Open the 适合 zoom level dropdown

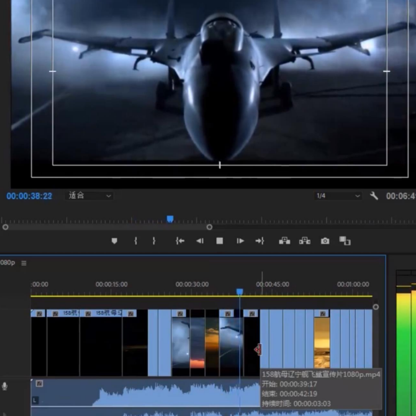89,196
